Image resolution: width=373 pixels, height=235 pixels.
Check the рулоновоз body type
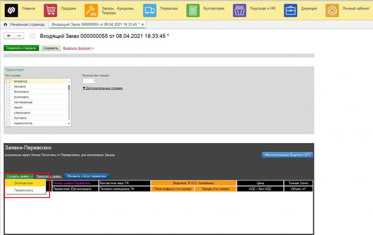pyautogui.click(x=8, y=97)
